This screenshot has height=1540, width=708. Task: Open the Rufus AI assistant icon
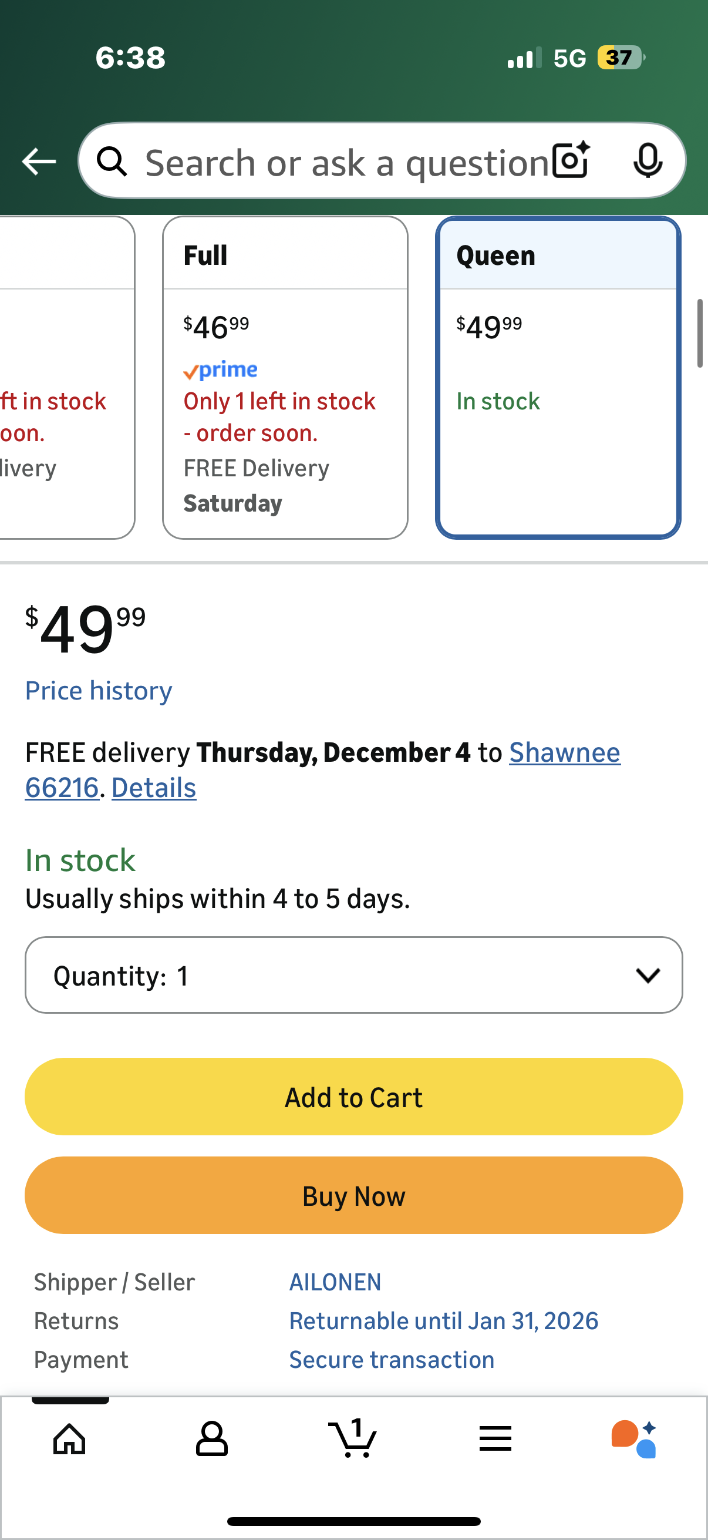pyautogui.click(x=635, y=1438)
